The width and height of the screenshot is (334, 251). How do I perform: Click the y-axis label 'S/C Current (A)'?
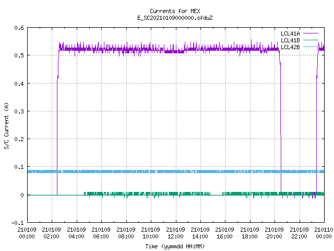pyautogui.click(x=7, y=126)
